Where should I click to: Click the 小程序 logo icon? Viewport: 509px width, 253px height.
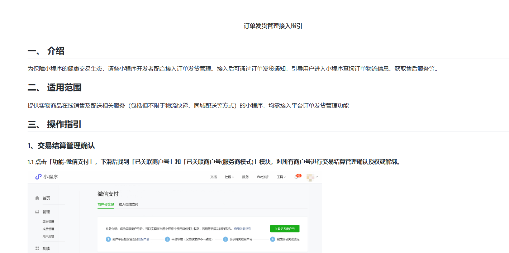coord(38,177)
